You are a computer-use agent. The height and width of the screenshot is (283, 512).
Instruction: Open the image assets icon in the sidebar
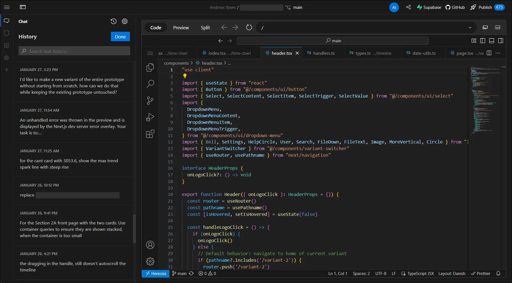[7, 45]
